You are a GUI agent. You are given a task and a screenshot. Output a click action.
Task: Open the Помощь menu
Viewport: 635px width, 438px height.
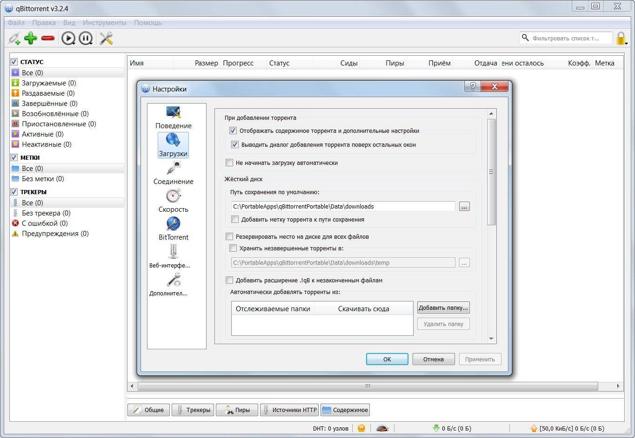pyautogui.click(x=148, y=23)
